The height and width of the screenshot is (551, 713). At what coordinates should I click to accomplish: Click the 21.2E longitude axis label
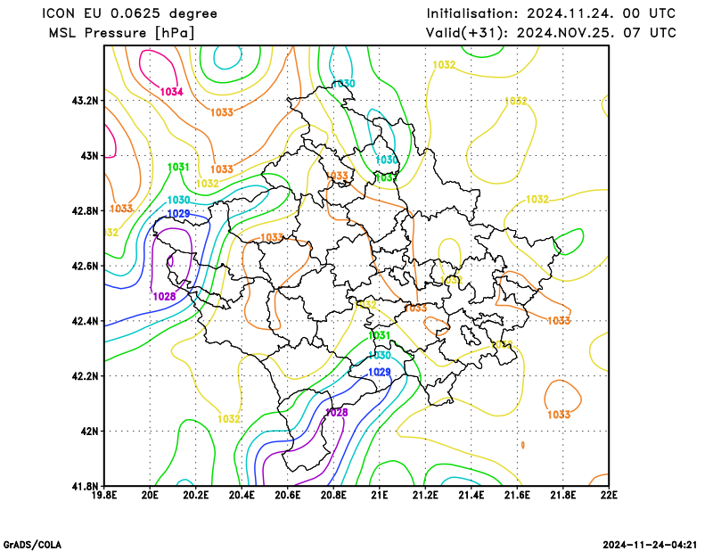[x=425, y=495]
